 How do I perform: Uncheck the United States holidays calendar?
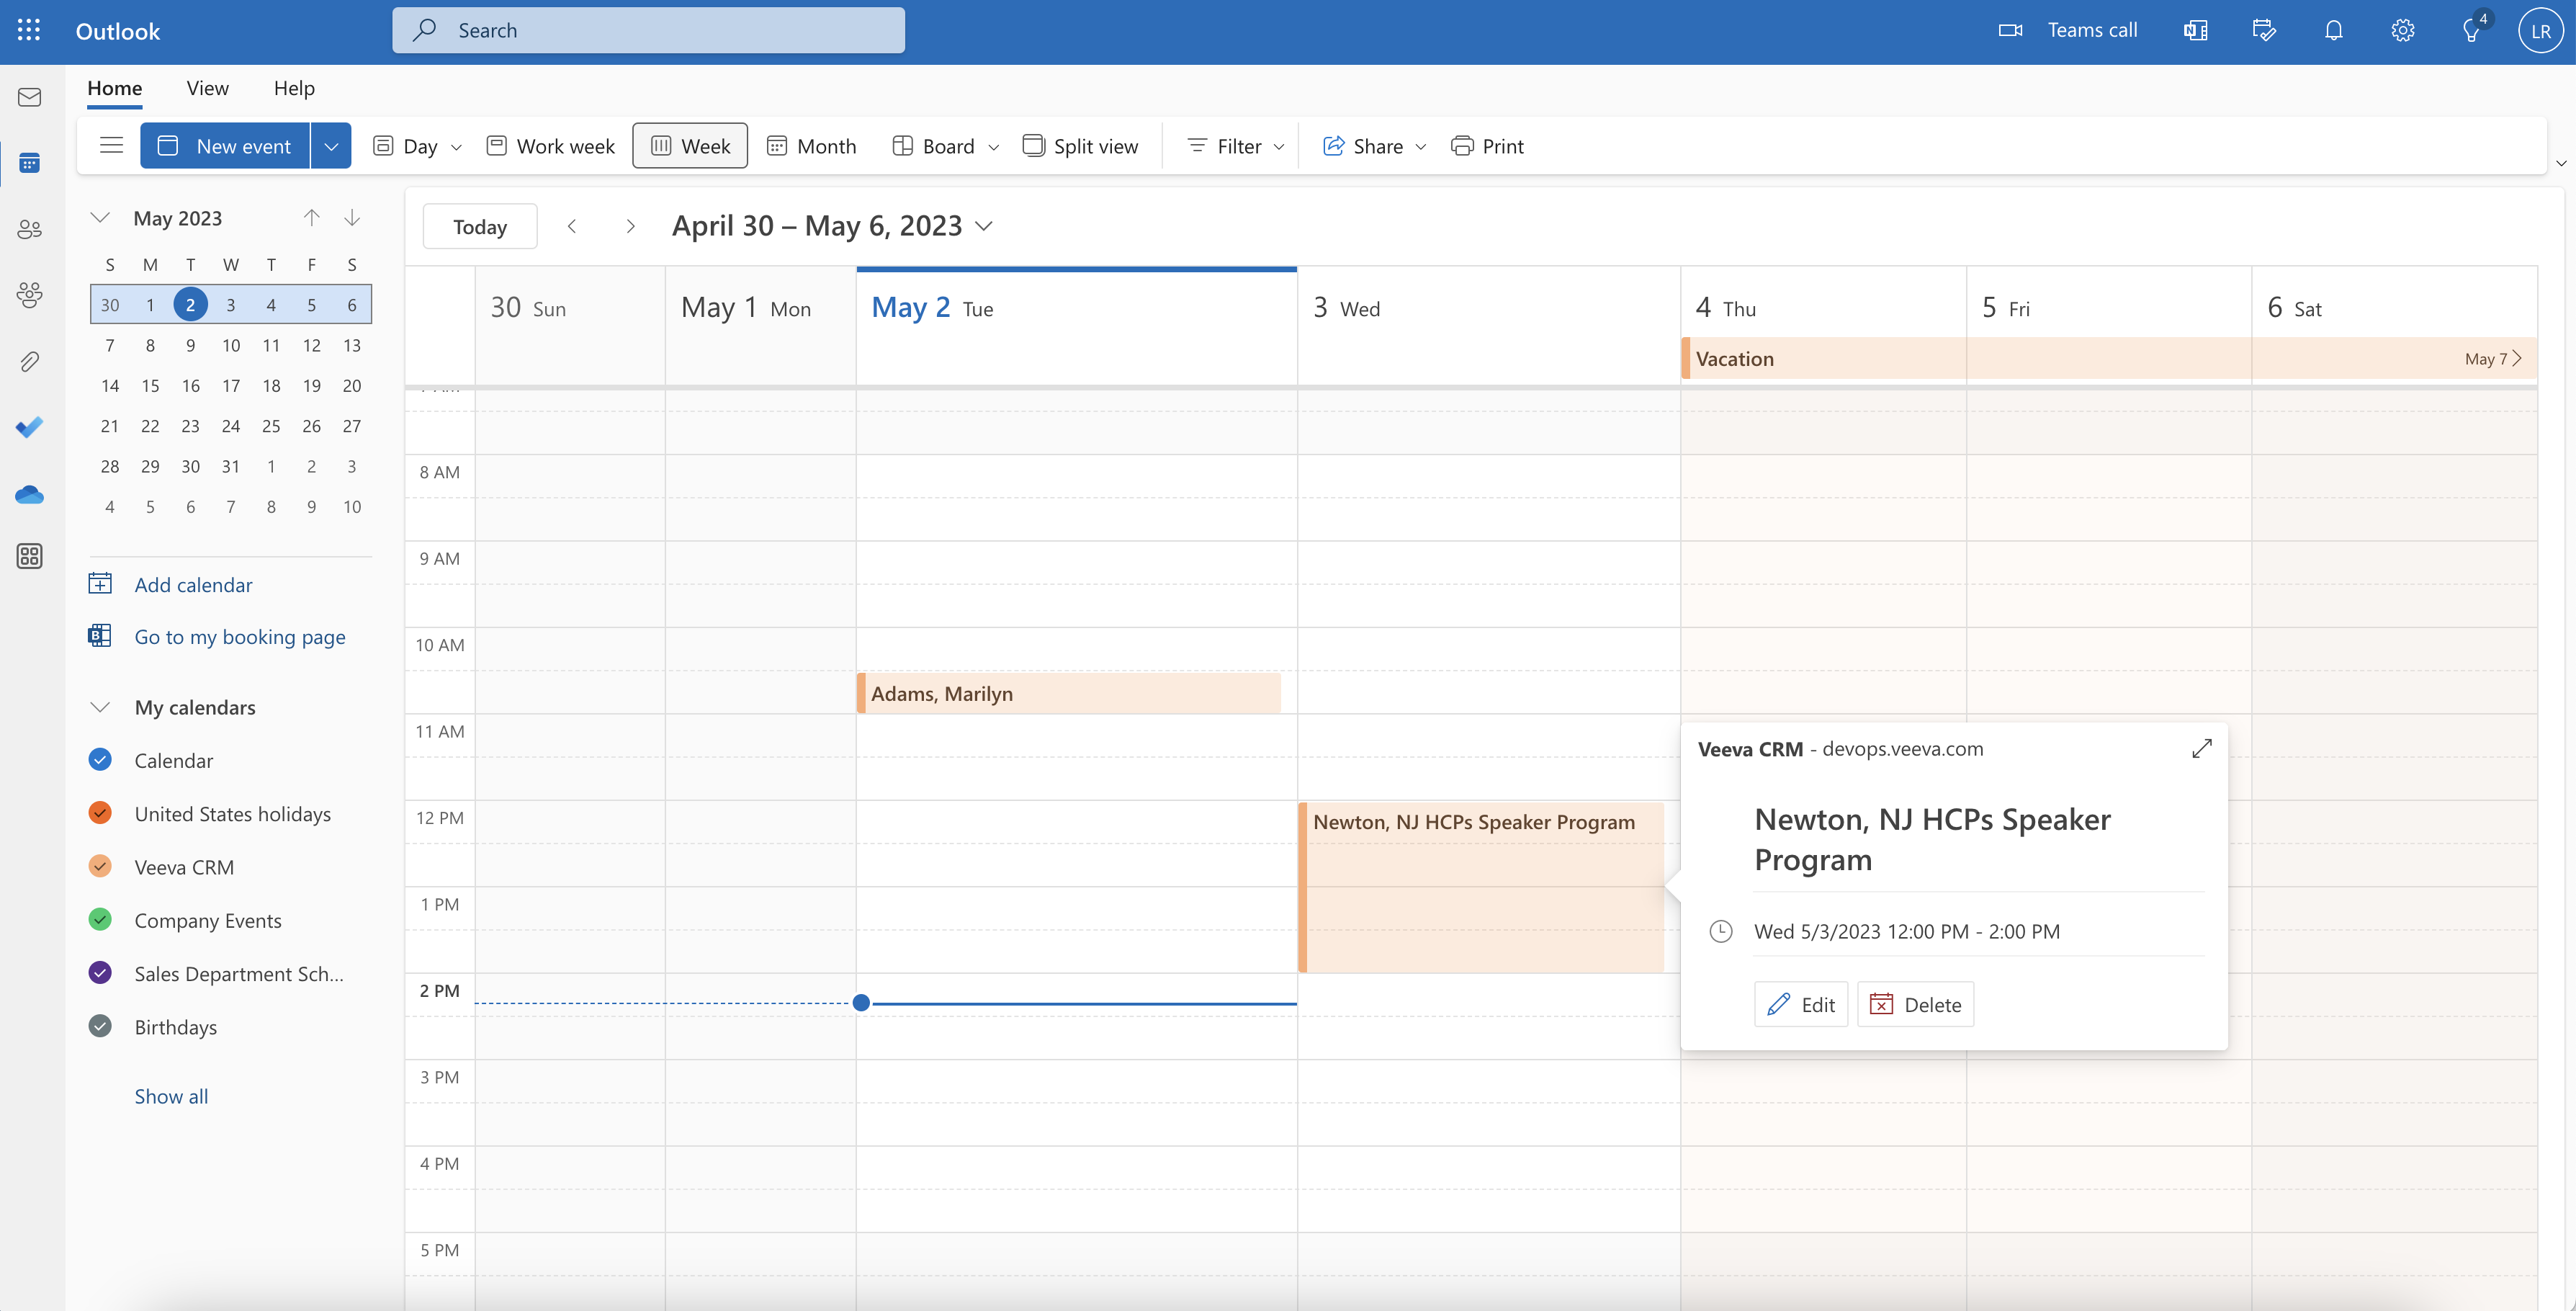click(100, 813)
